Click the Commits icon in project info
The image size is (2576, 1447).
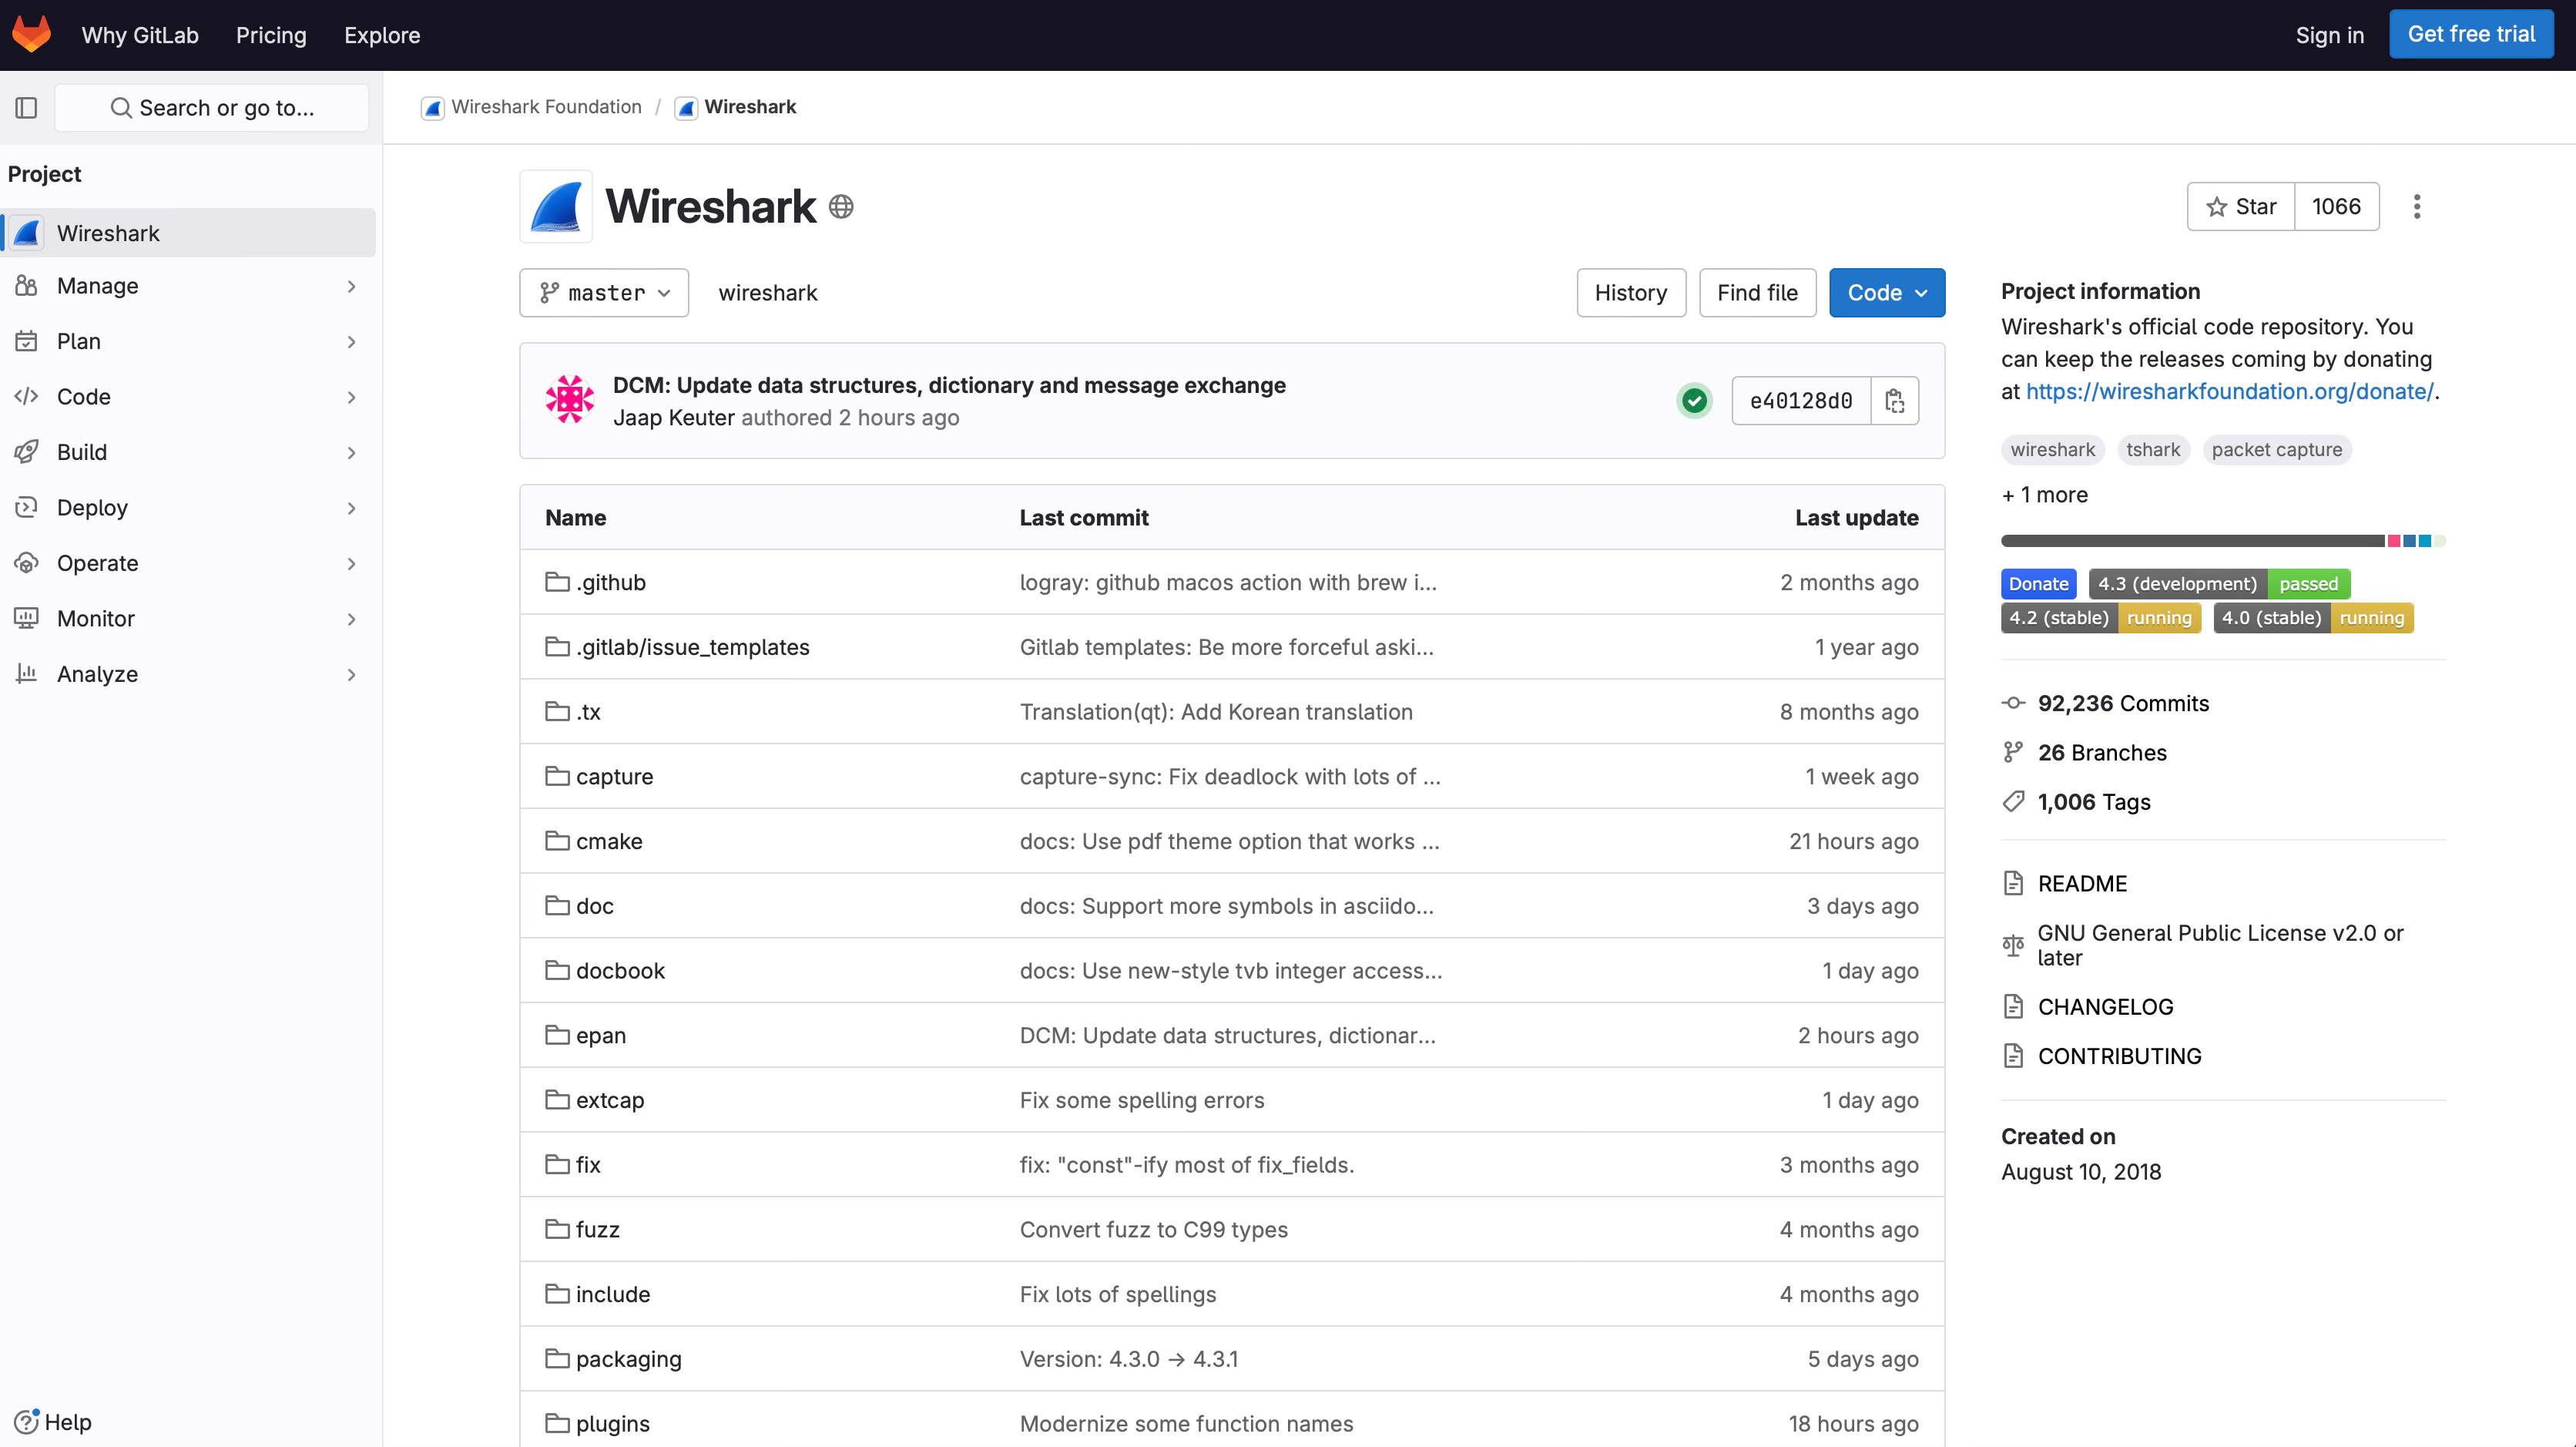click(x=2013, y=703)
